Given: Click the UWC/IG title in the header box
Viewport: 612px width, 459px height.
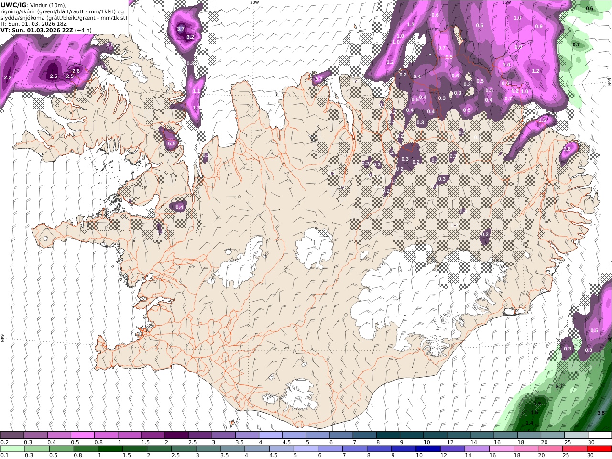Looking at the screenshot, I should [x=14, y=5].
